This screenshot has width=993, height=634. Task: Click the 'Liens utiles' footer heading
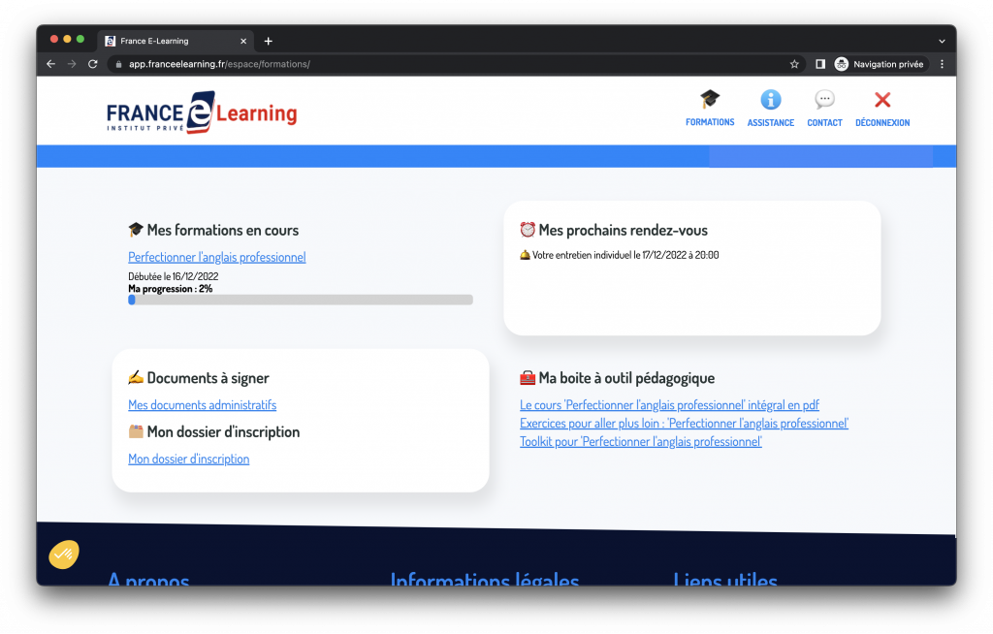(725, 579)
